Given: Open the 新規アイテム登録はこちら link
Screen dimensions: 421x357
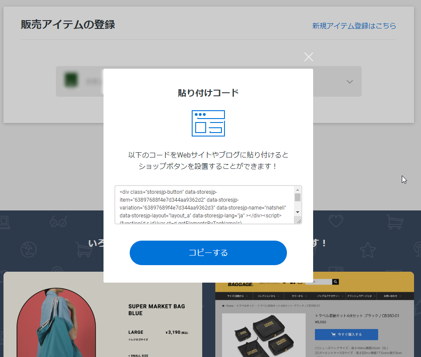Looking at the screenshot, I should pos(354,26).
